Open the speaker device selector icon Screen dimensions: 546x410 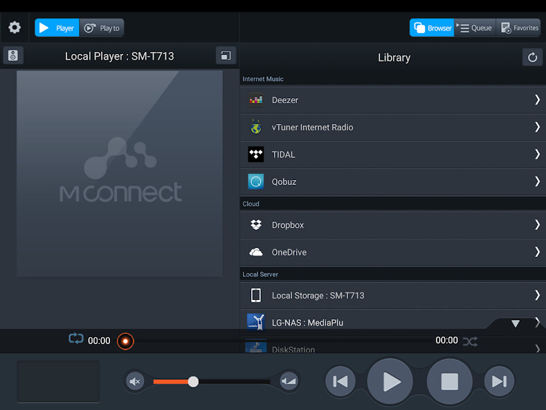pos(13,55)
